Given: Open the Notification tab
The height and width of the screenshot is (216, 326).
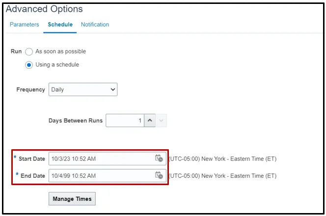Looking at the screenshot, I should [95, 25].
